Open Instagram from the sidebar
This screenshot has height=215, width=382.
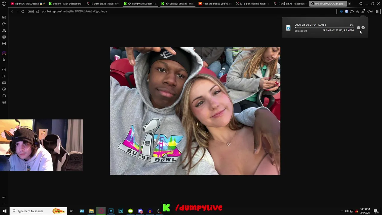coord(4,53)
